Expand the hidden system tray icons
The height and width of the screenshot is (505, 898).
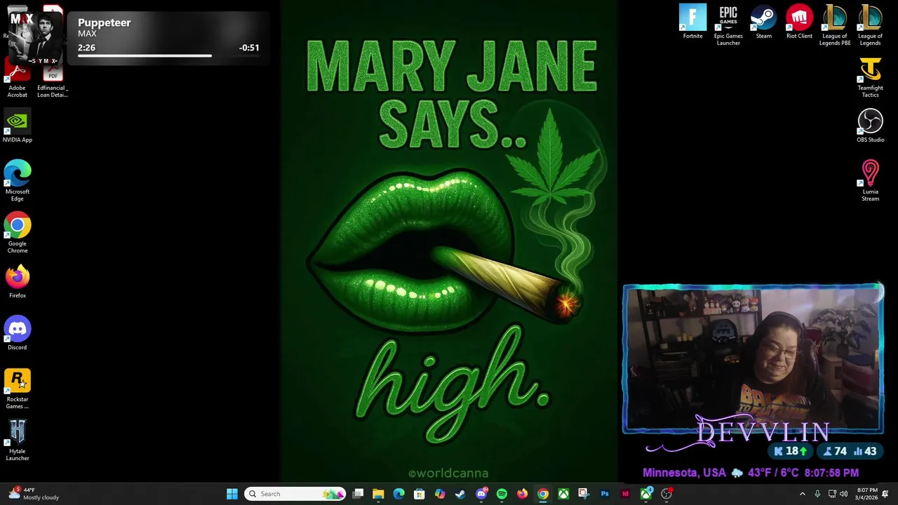tap(803, 494)
